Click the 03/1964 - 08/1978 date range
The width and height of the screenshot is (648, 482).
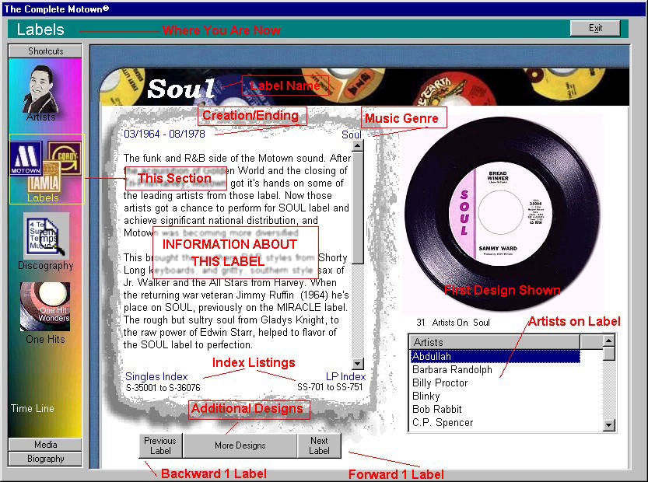click(164, 134)
